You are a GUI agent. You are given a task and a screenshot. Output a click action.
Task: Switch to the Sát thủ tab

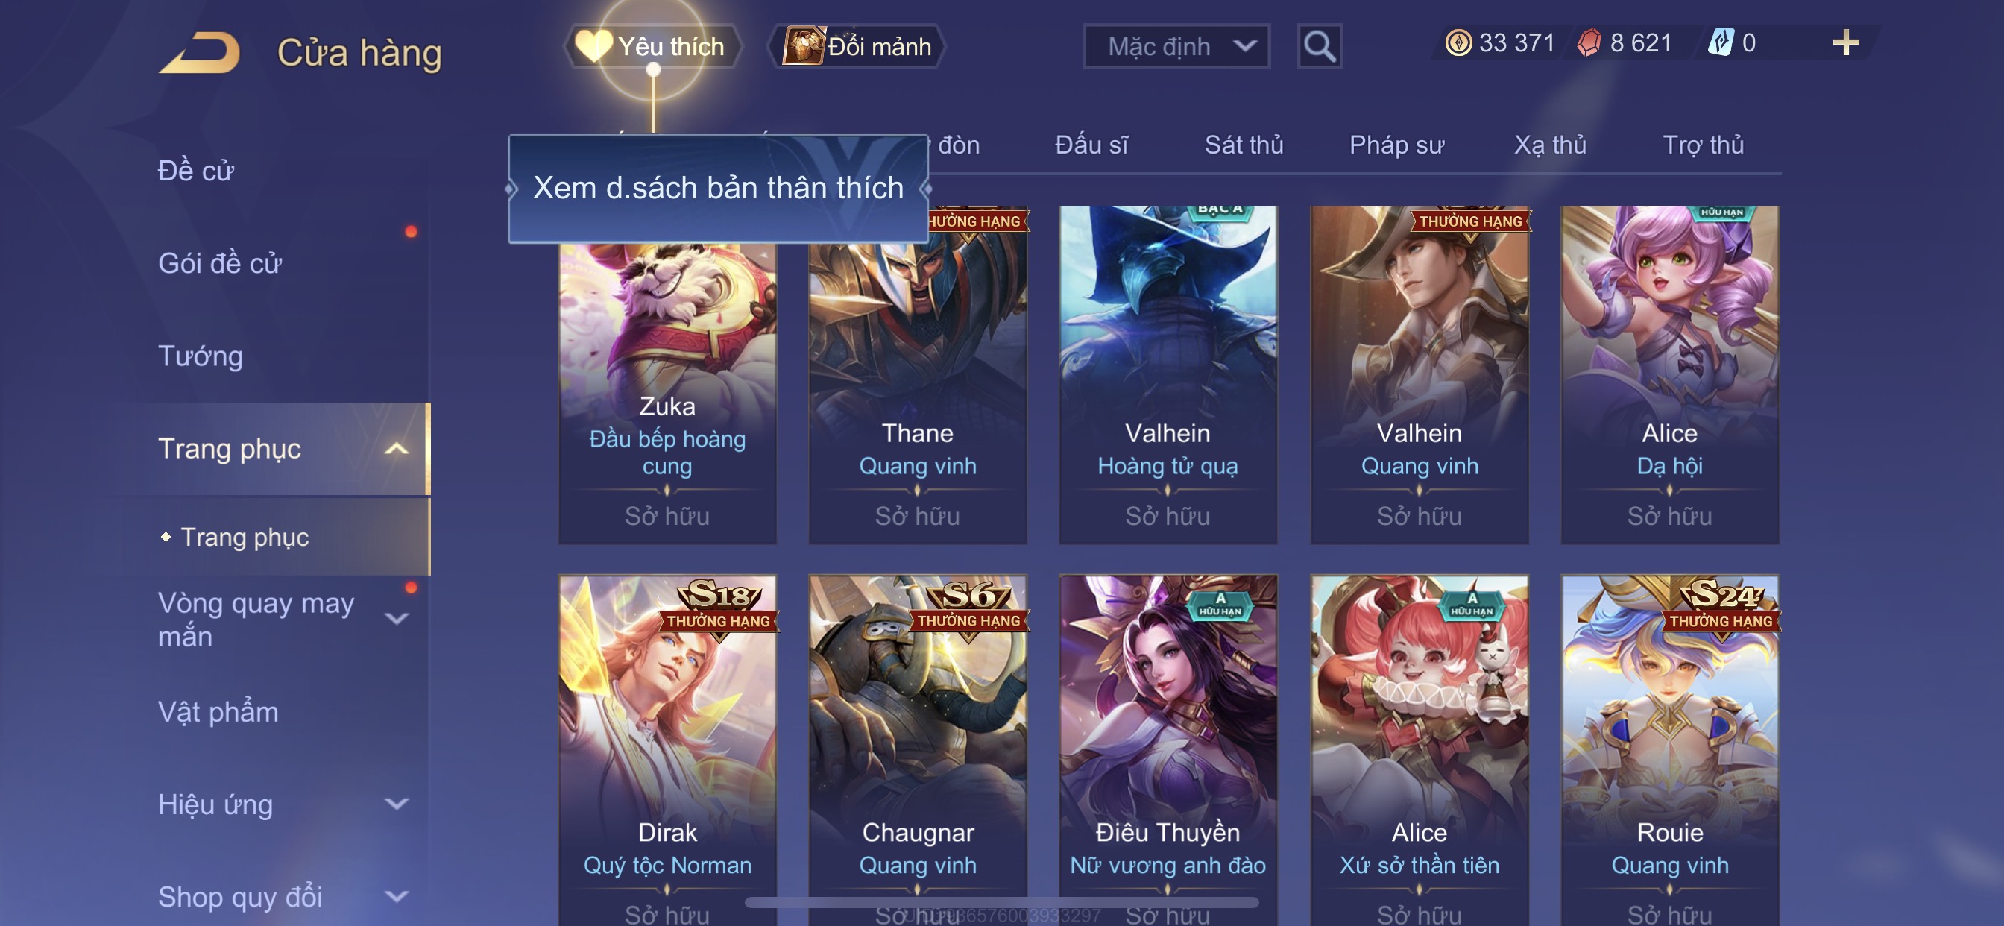tap(1243, 145)
